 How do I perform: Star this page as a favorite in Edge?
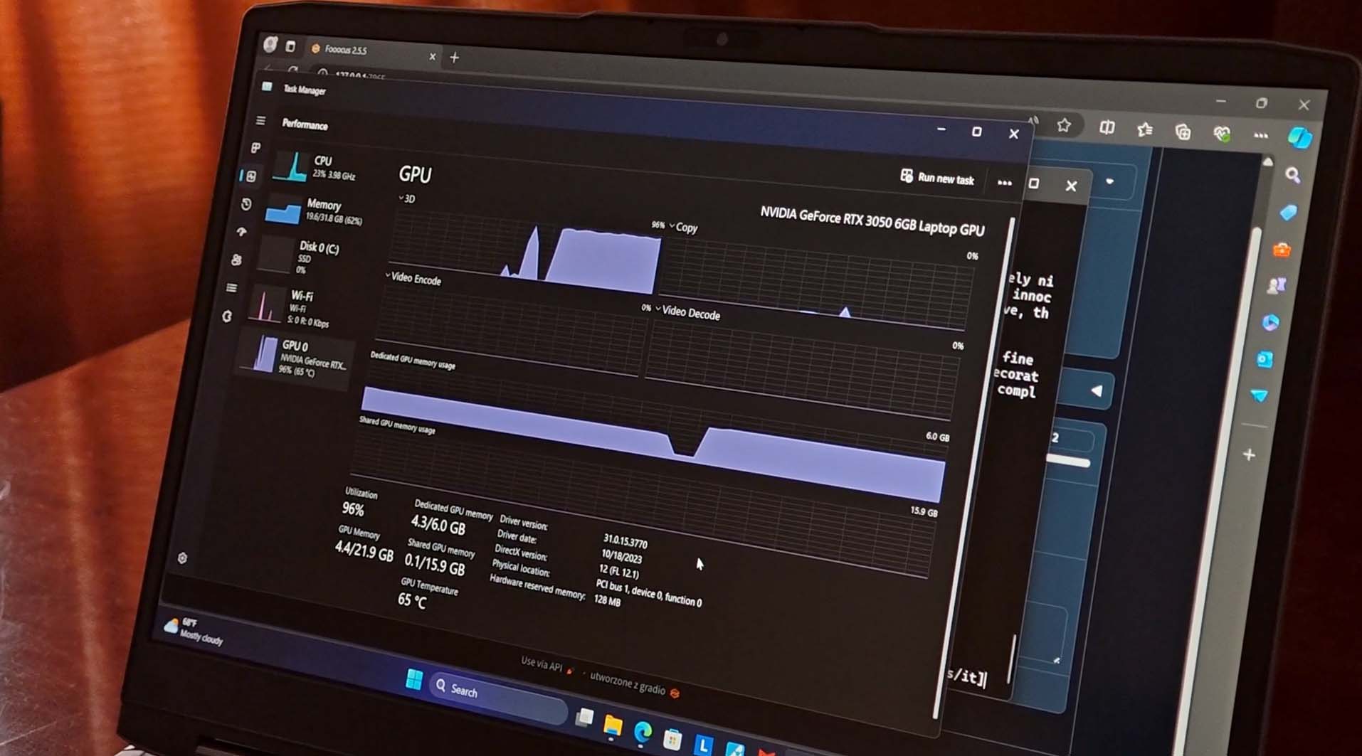[x=1064, y=126]
